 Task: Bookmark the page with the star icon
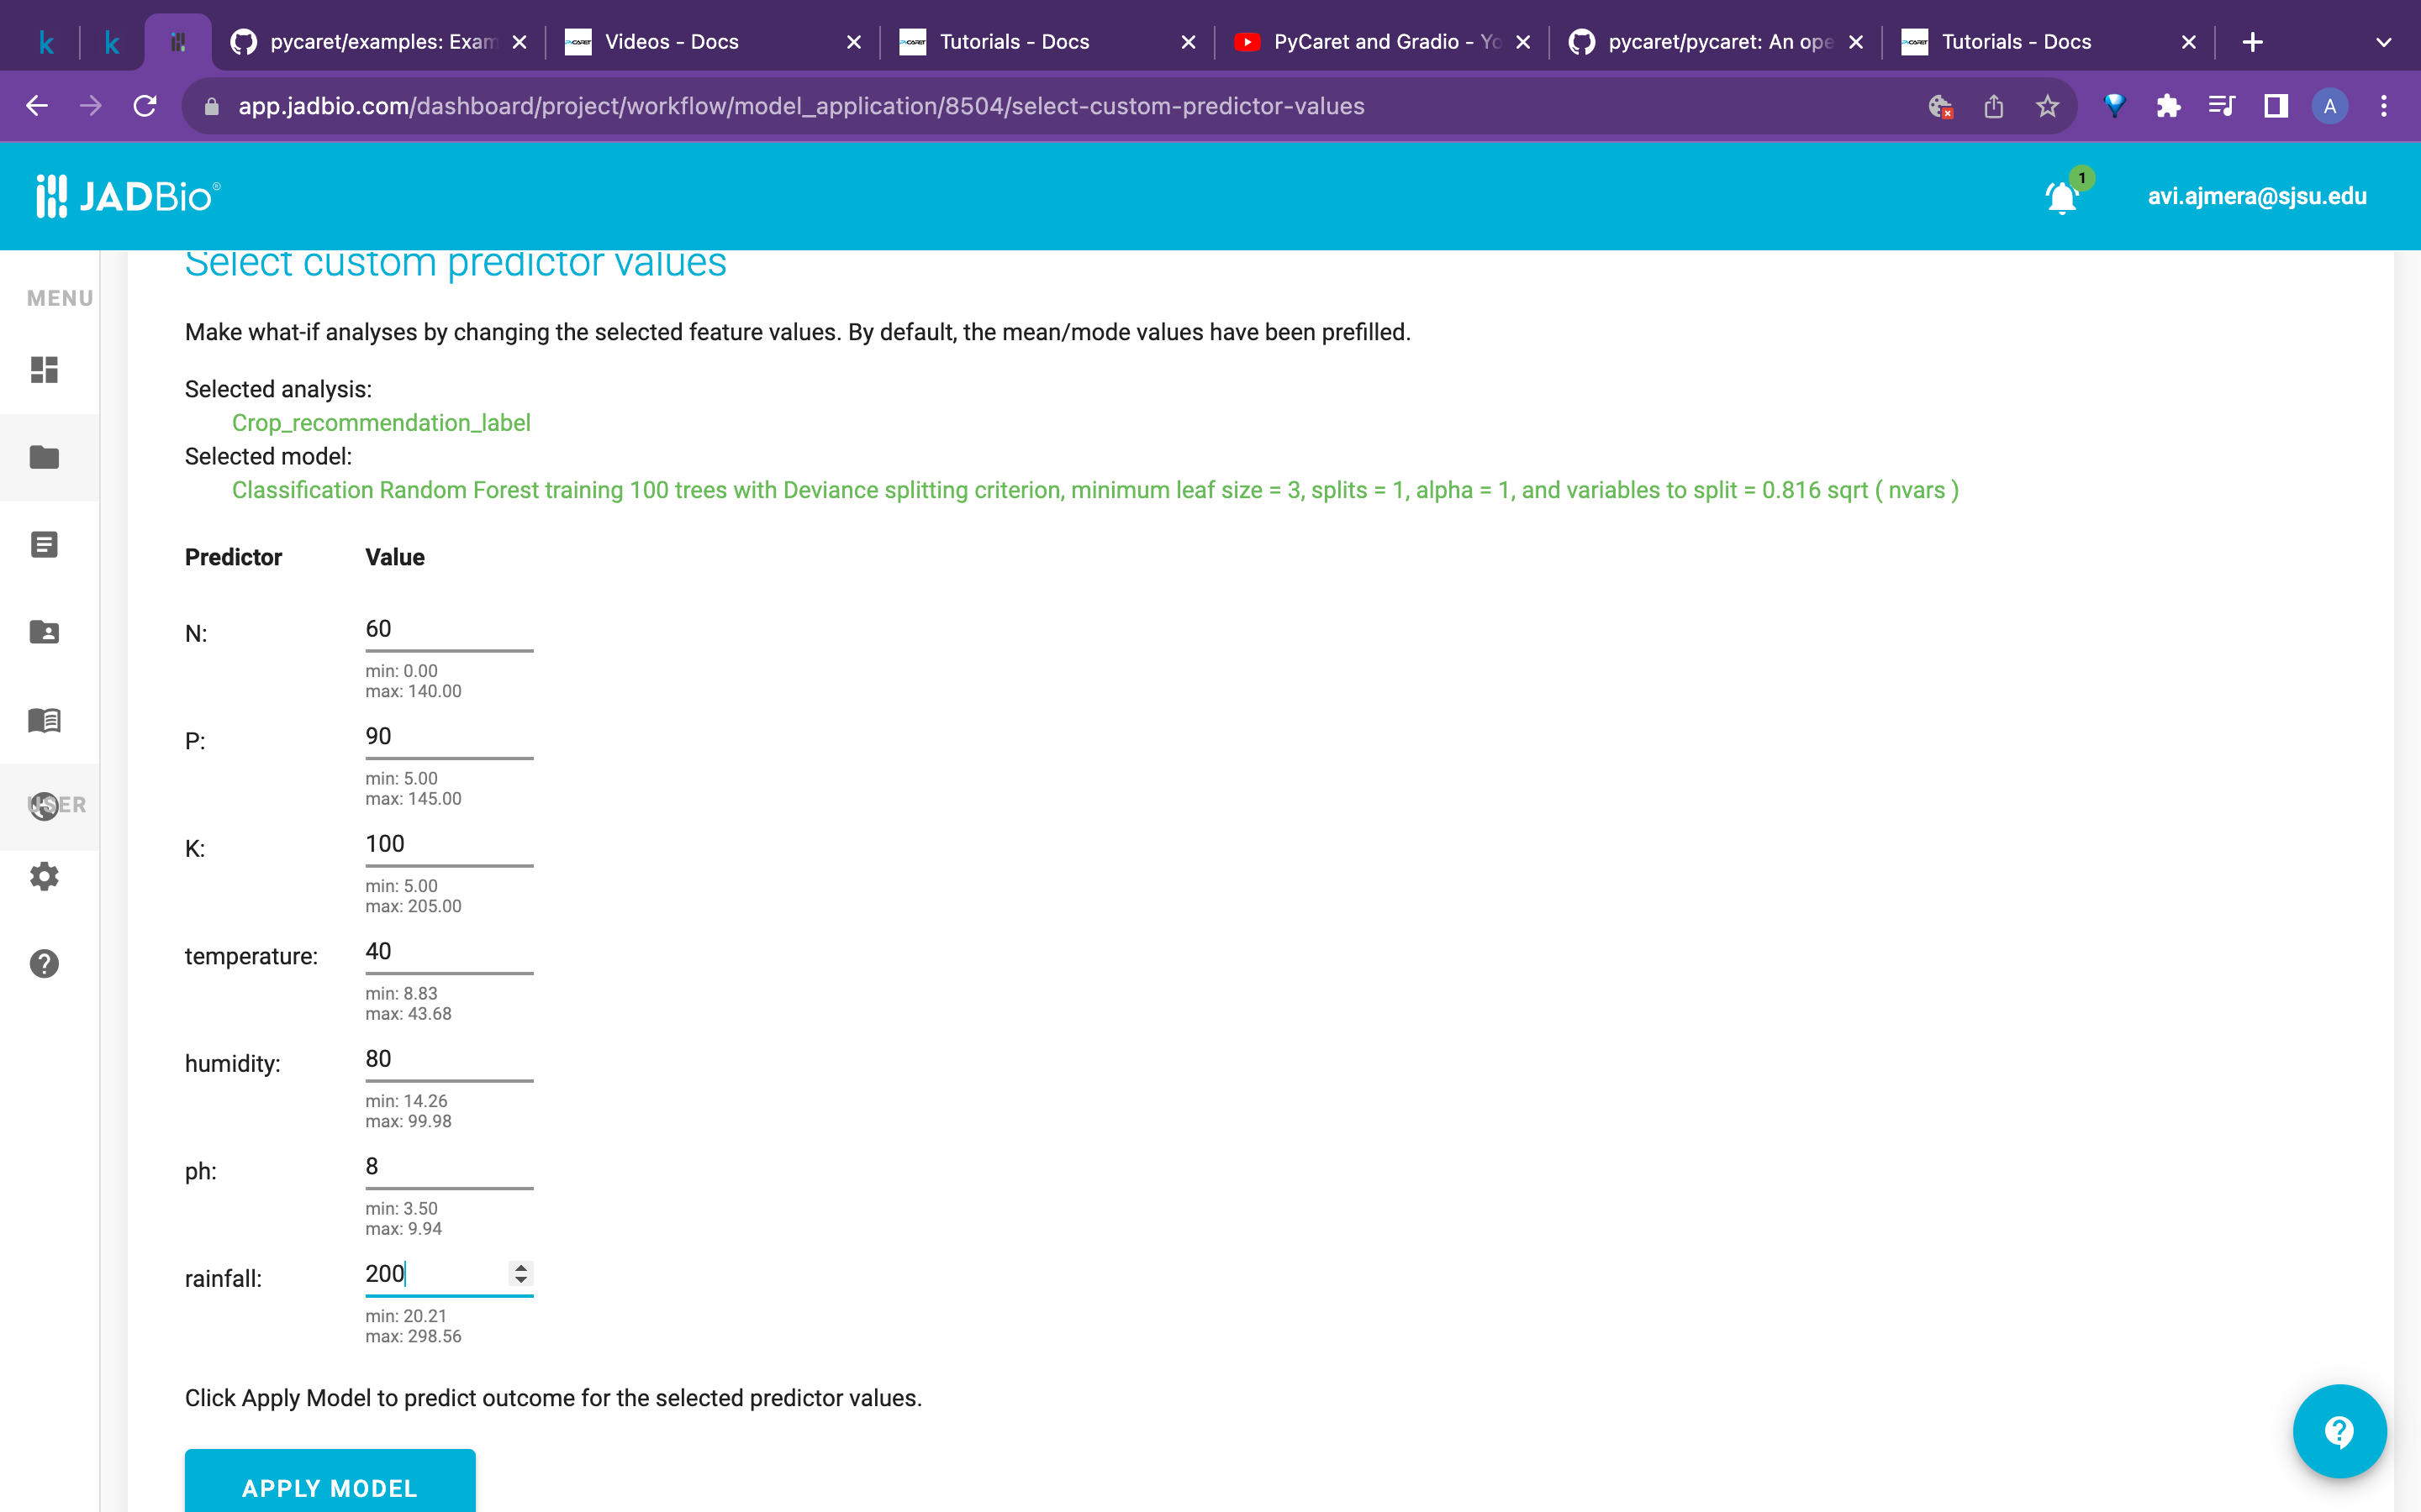point(2047,106)
